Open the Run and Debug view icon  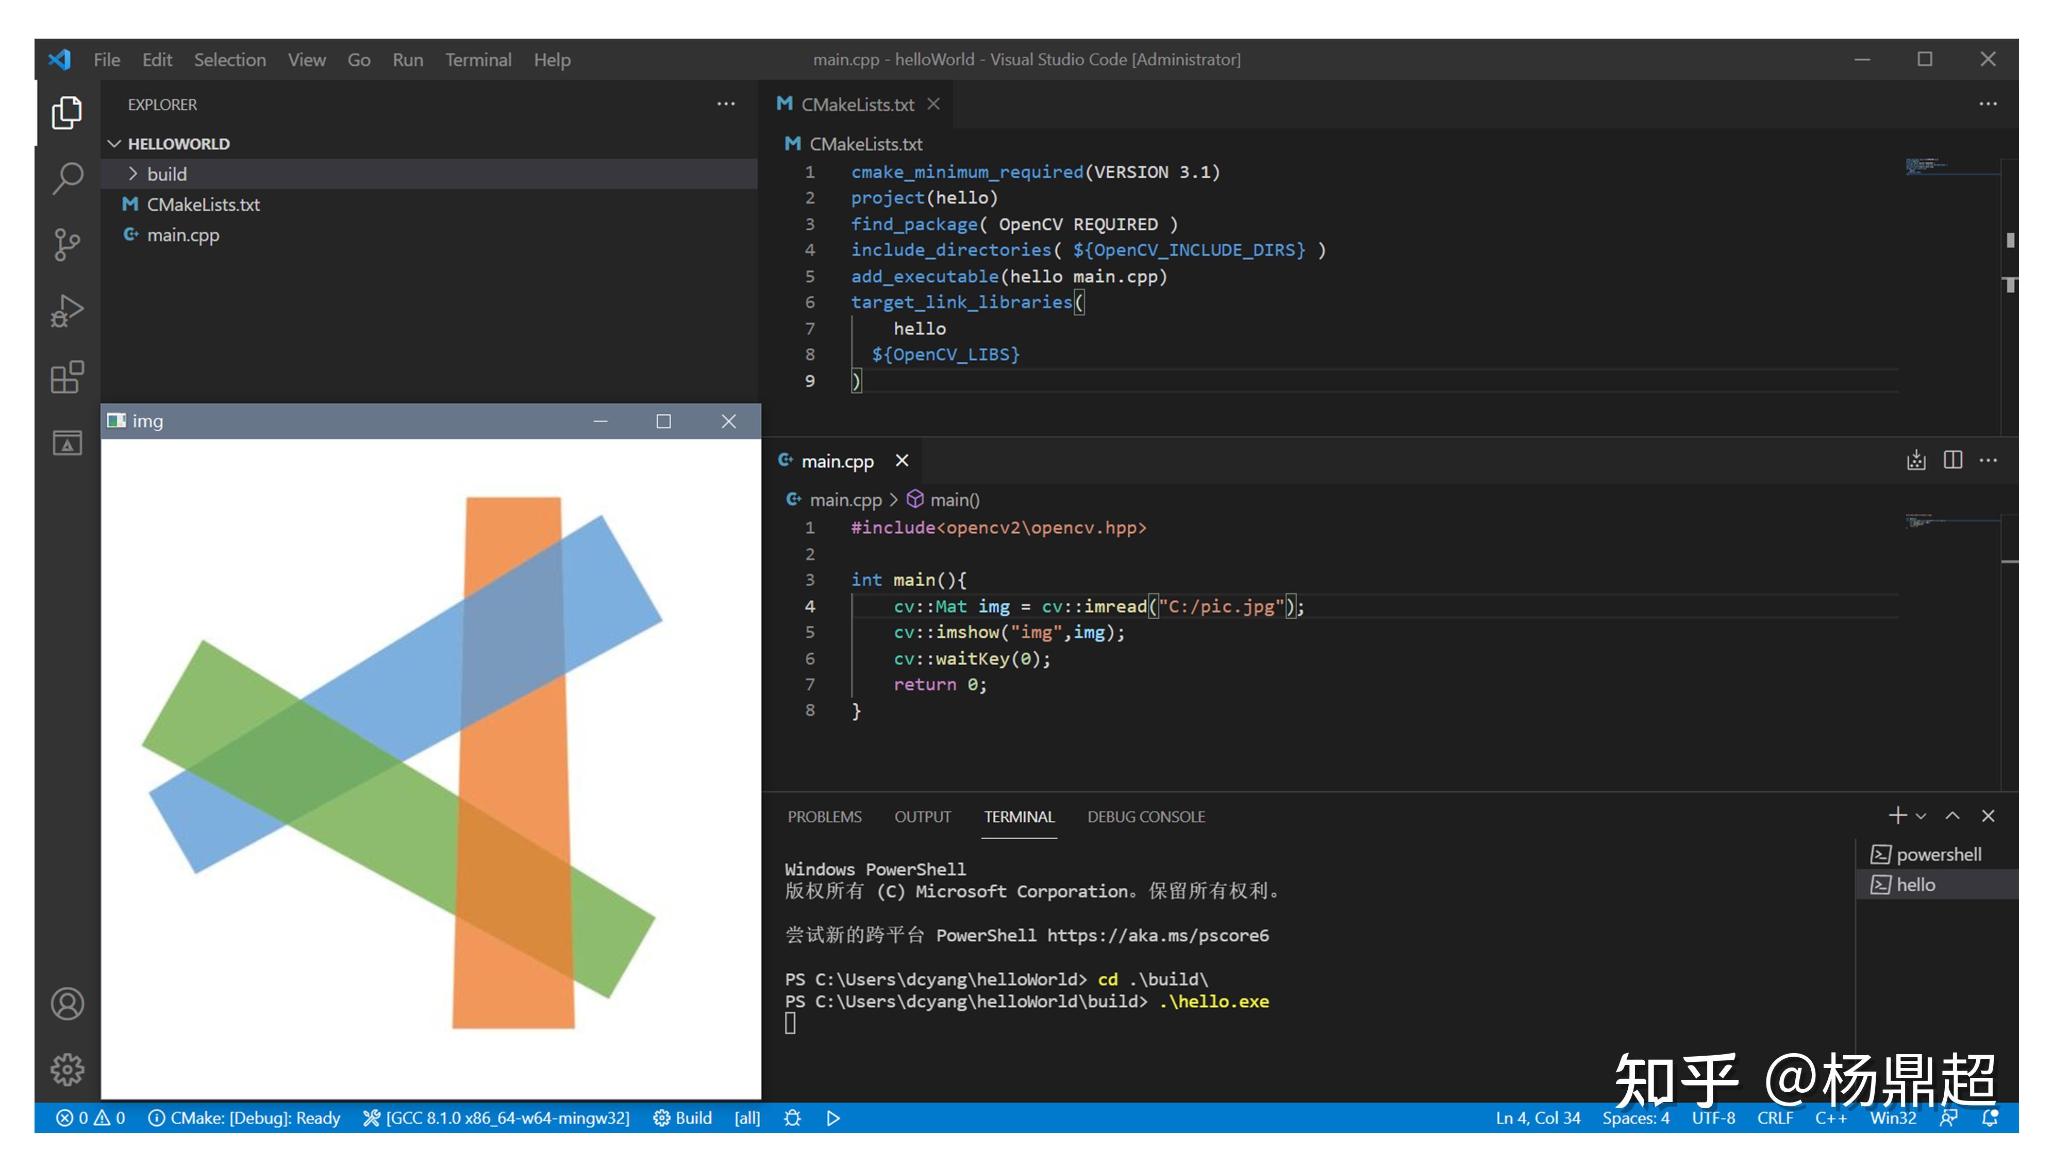[66, 311]
